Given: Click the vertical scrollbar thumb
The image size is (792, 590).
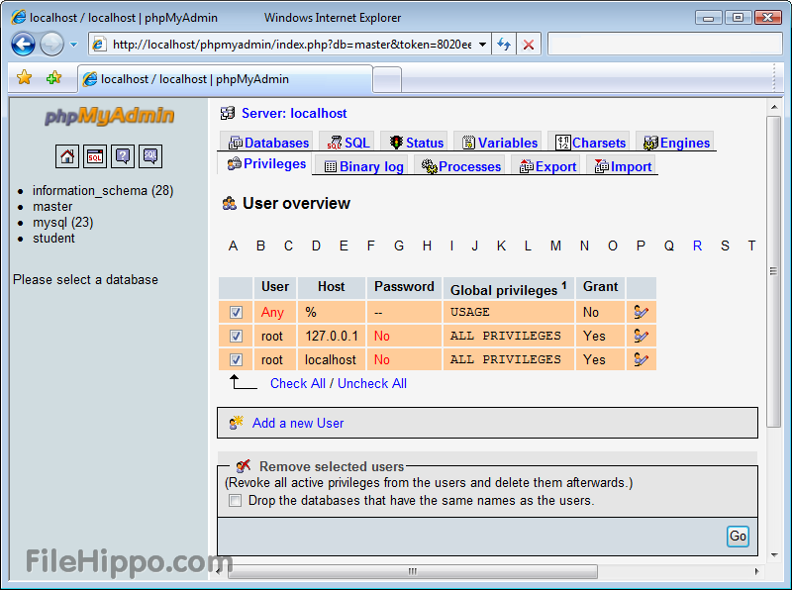Looking at the screenshot, I should (773, 271).
